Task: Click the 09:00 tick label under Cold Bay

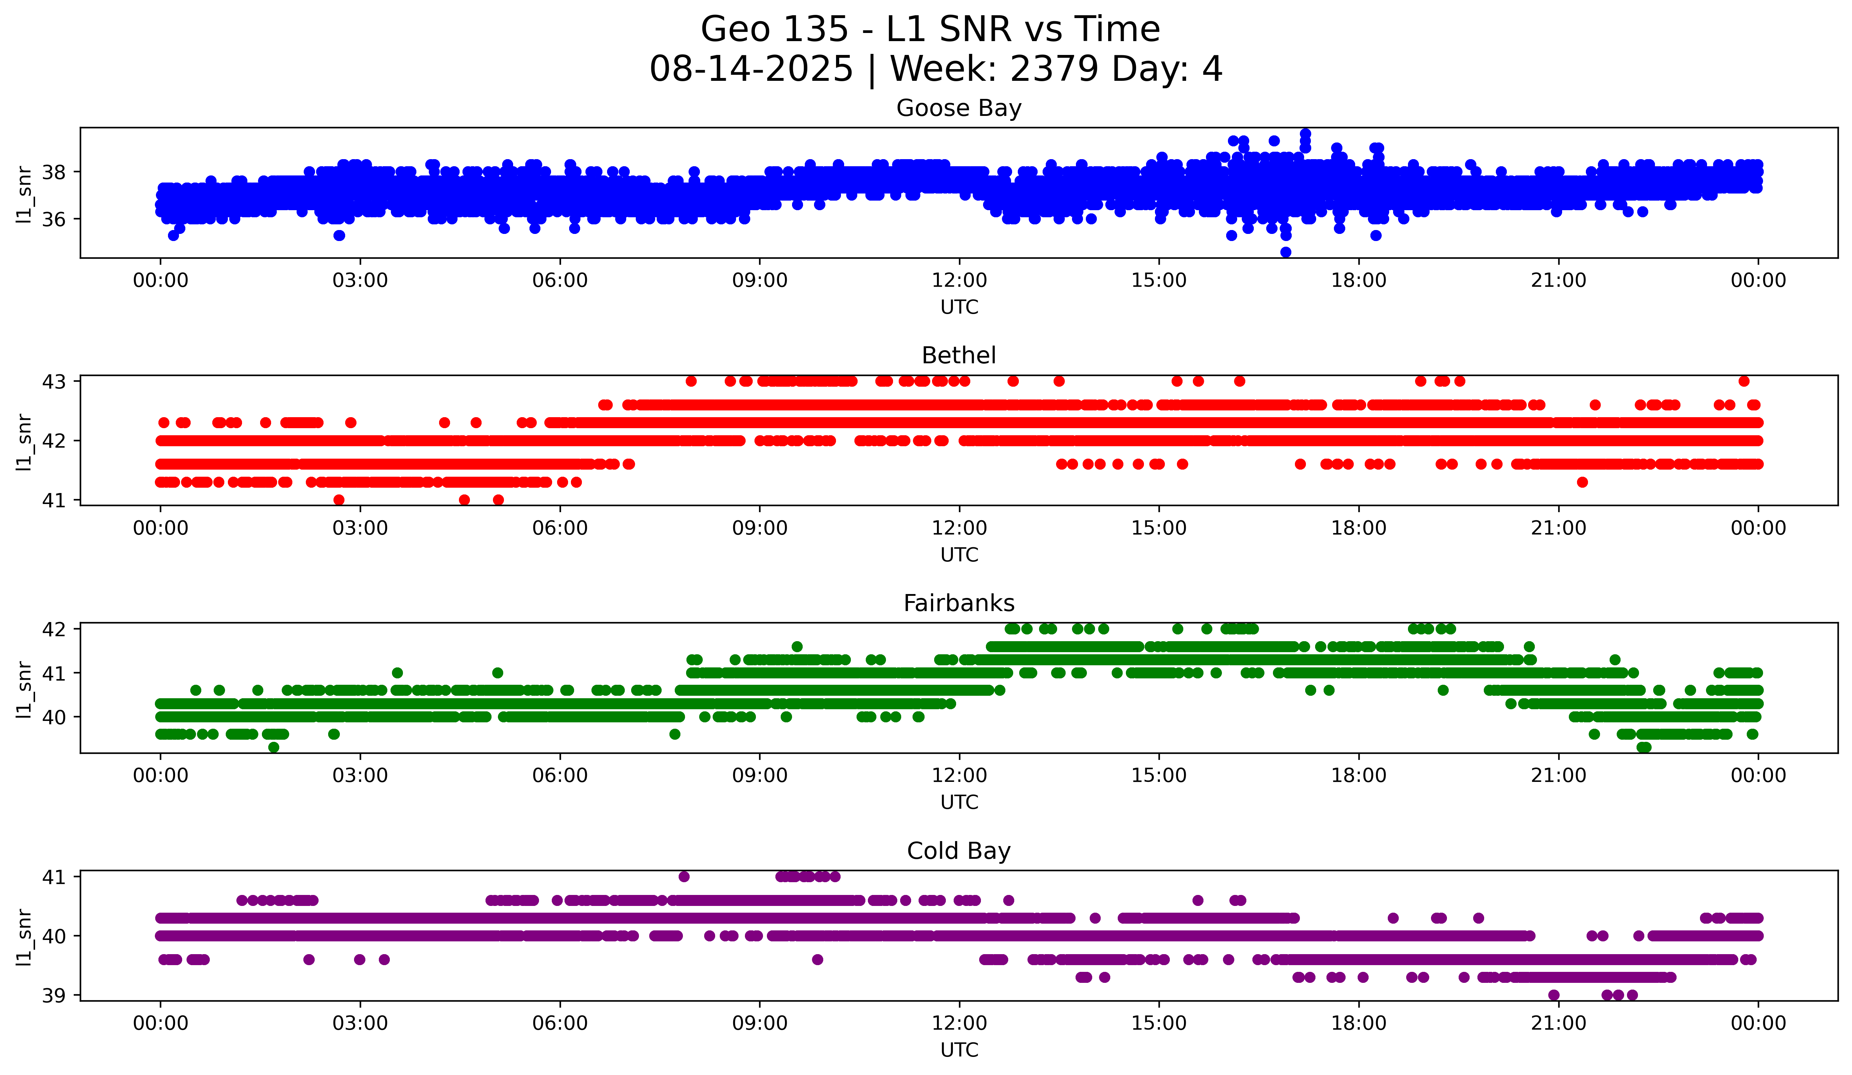Action: (x=759, y=1024)
